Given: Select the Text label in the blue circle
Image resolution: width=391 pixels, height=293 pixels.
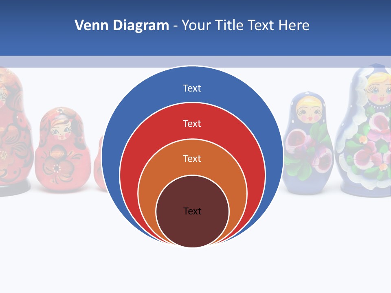Looking at the screenshot, I should (x=192, y=88).
